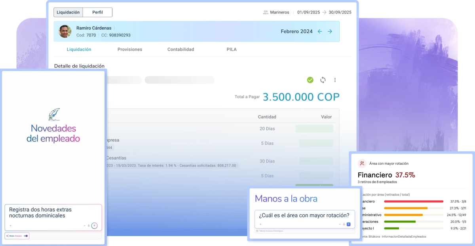This screenshot has height=246, width=475.
Task: Click the '30 Días' quantity cell
Action: [x=268, y=161]
